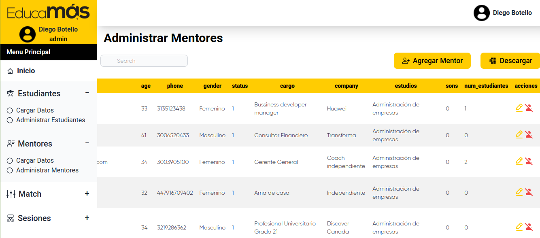
Task: Collapse the Estudiantes submenu
Action: [x=87, y=93]
